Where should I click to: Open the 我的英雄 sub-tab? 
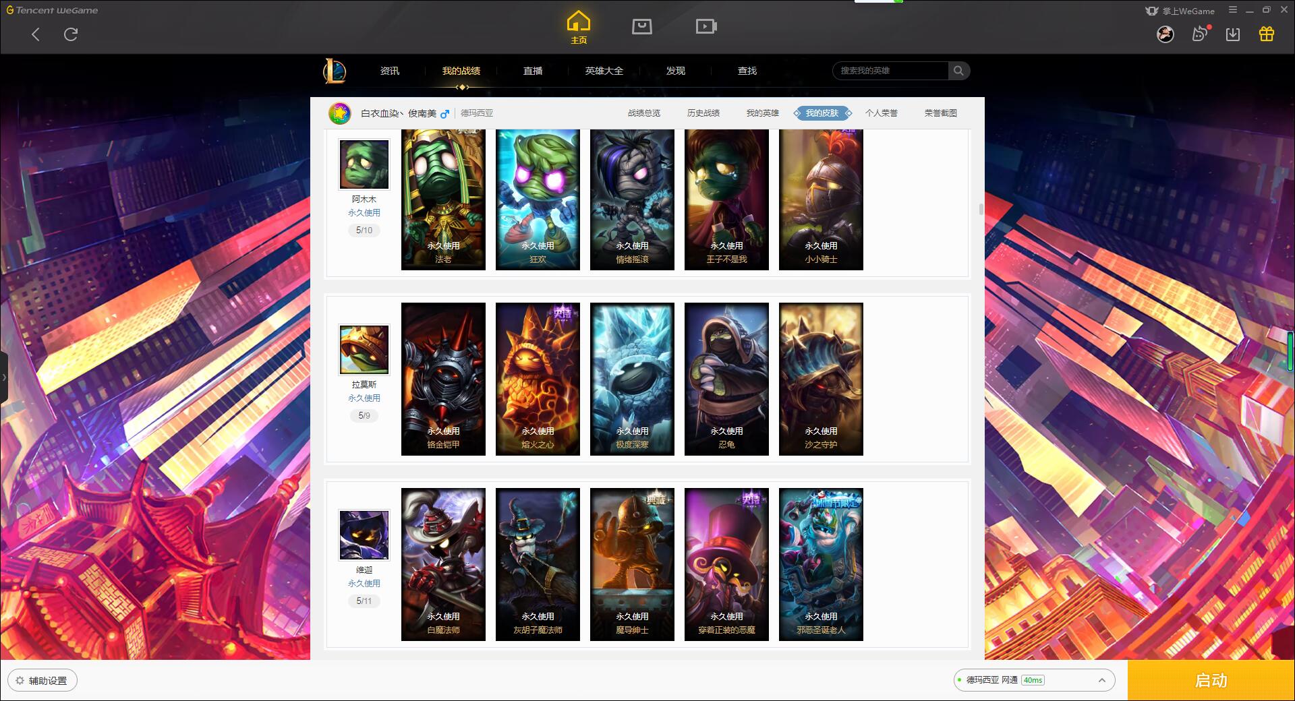point(763,113)
